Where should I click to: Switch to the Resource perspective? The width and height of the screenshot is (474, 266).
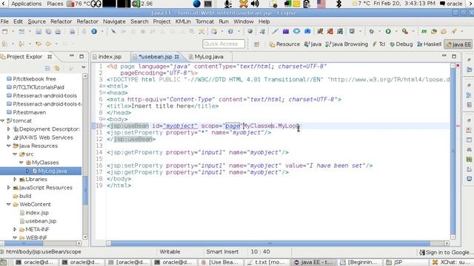pos(284,44)
